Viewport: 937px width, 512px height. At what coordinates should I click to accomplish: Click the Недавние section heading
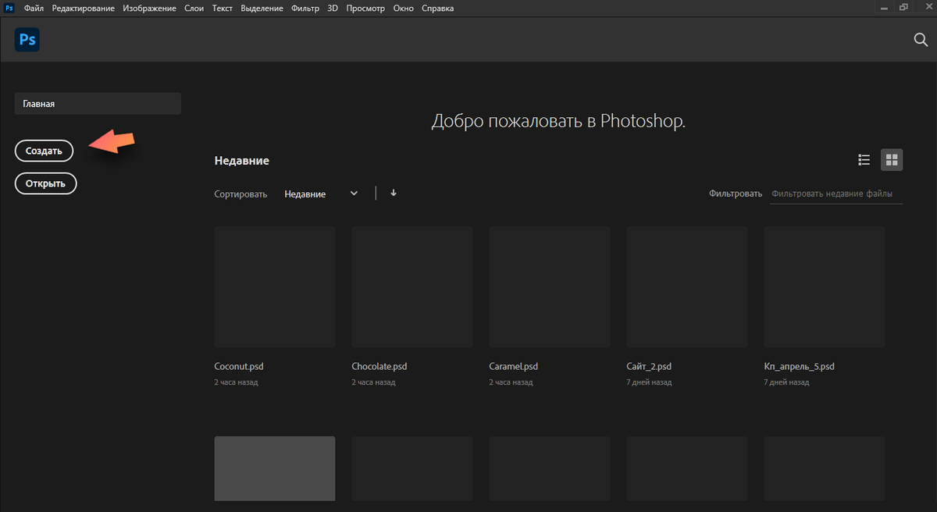242,161
